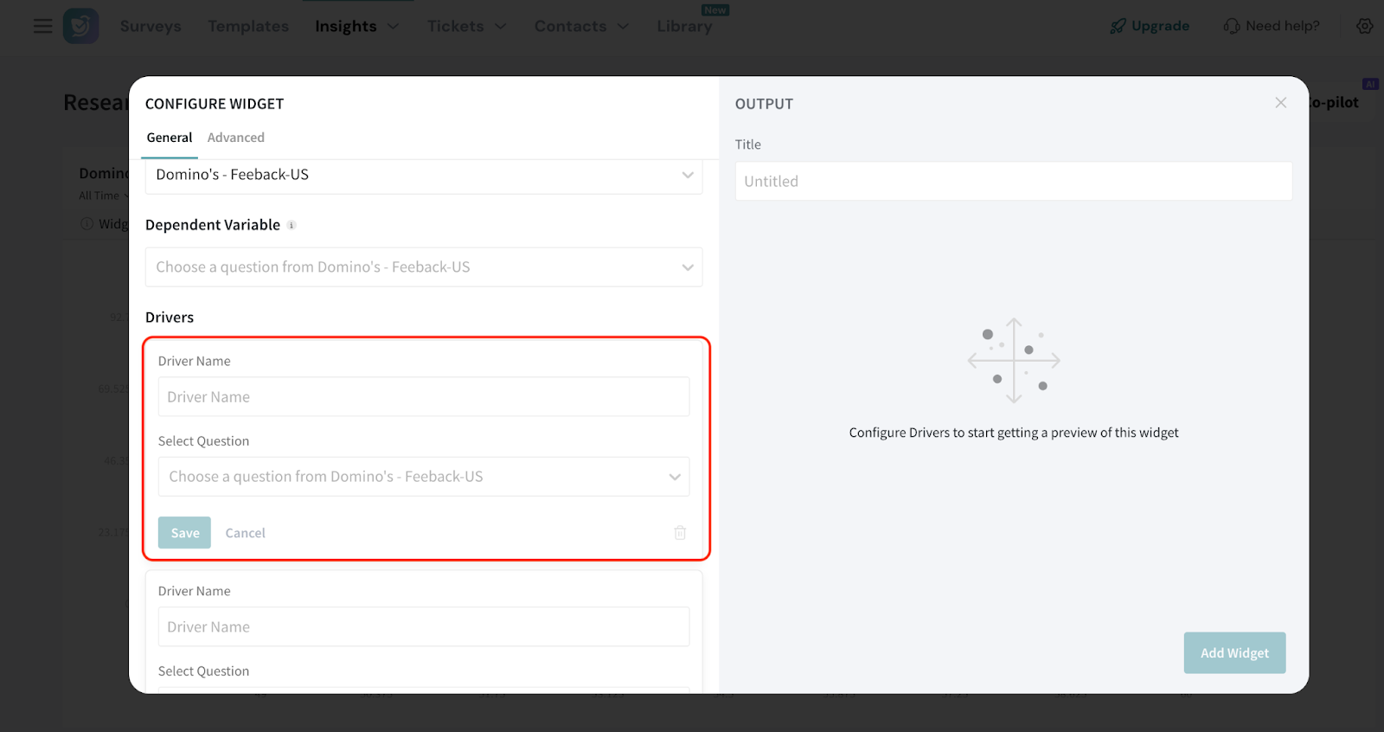Click the delete driver trash icon
Screen dimensions: 1384x732
pos(680,533)
